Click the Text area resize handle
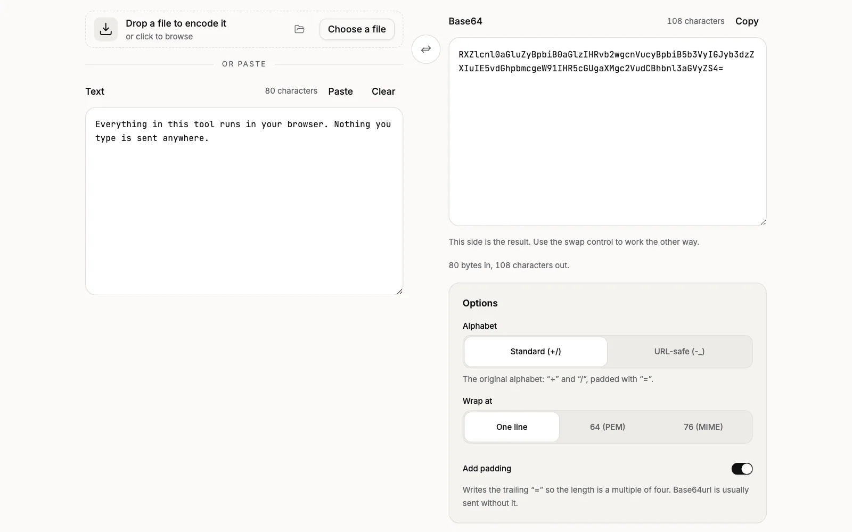The height and width of the screenshot is (532, 852). click(399, 291)
